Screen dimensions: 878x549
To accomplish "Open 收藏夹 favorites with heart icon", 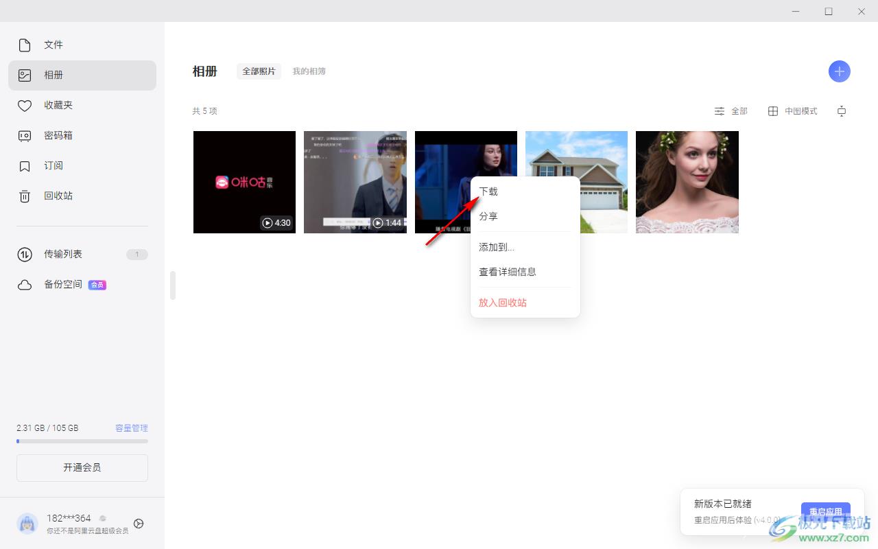I will click(82, 106).
